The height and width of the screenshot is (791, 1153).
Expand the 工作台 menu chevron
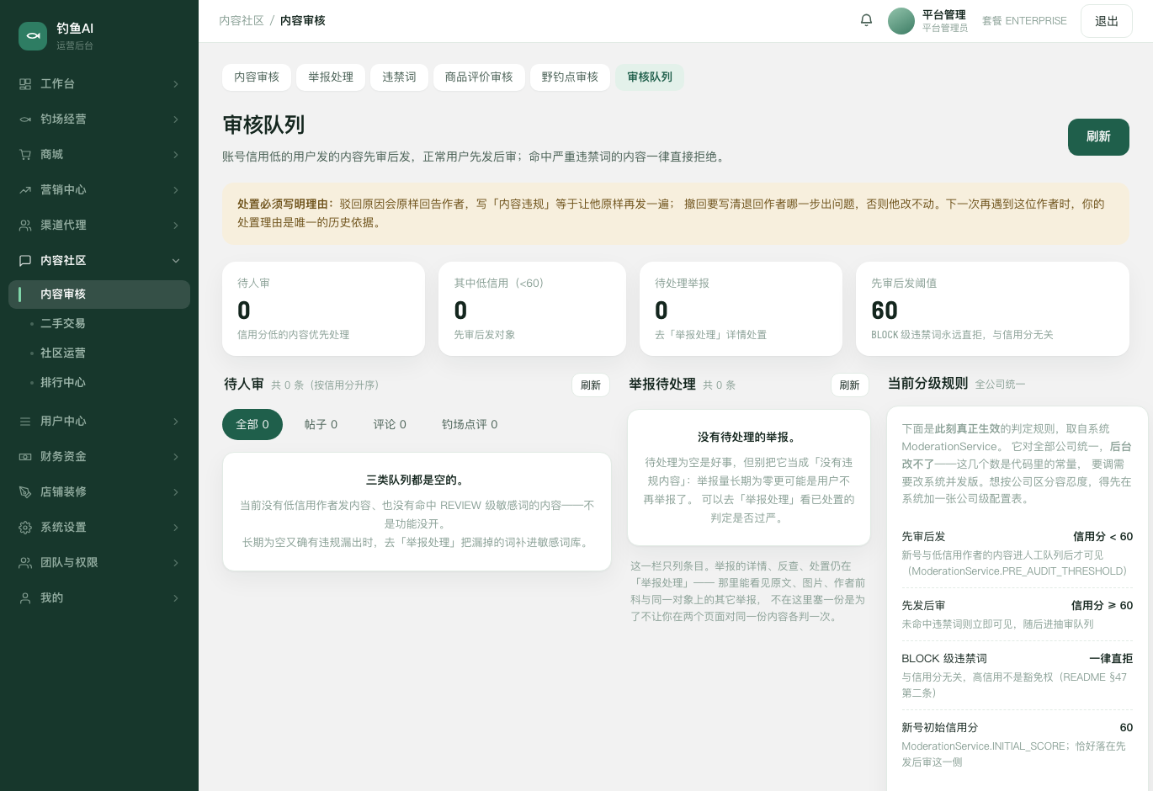click(176, 84)
